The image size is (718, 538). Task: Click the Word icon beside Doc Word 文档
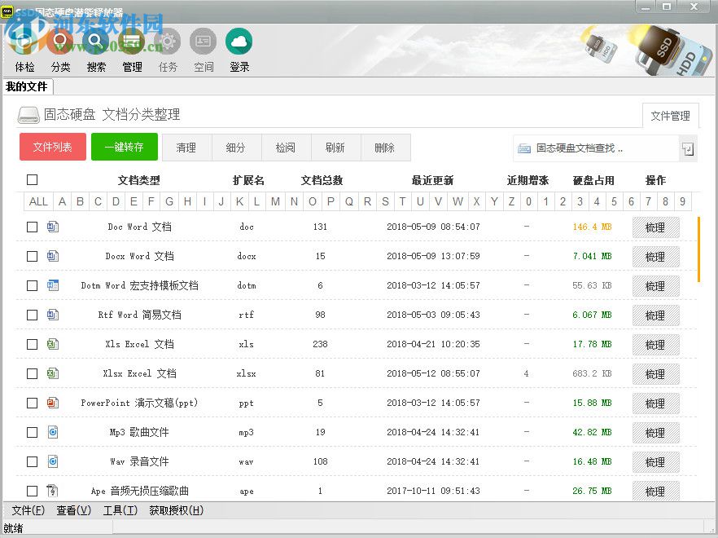pos(55,227)
